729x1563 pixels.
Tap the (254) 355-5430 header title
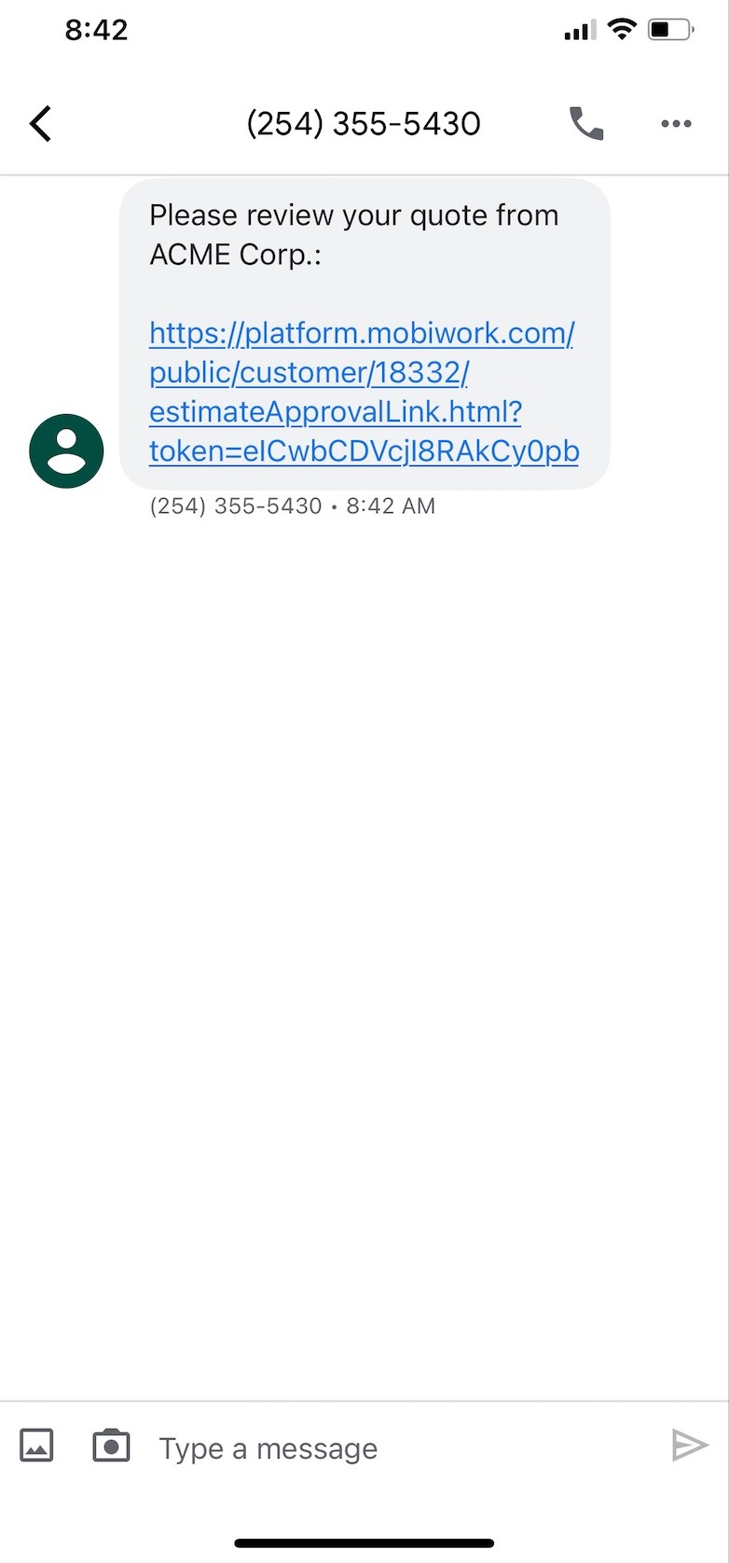pos(364,123)
